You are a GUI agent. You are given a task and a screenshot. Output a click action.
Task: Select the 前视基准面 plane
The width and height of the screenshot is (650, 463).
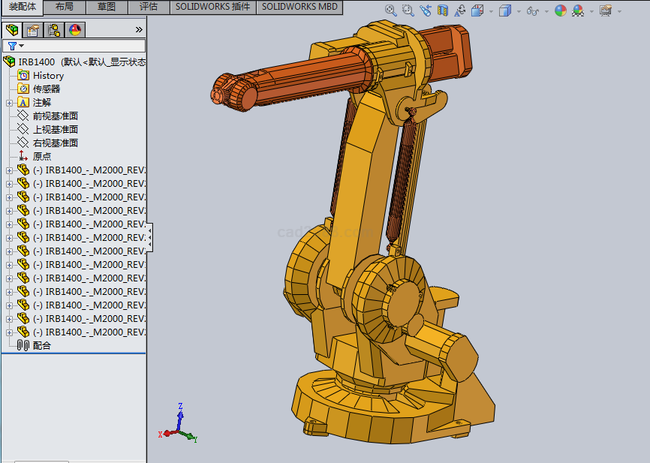(55, 116)
